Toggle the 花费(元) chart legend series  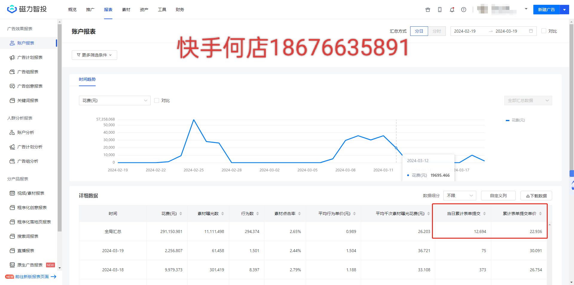pos(515,120)
